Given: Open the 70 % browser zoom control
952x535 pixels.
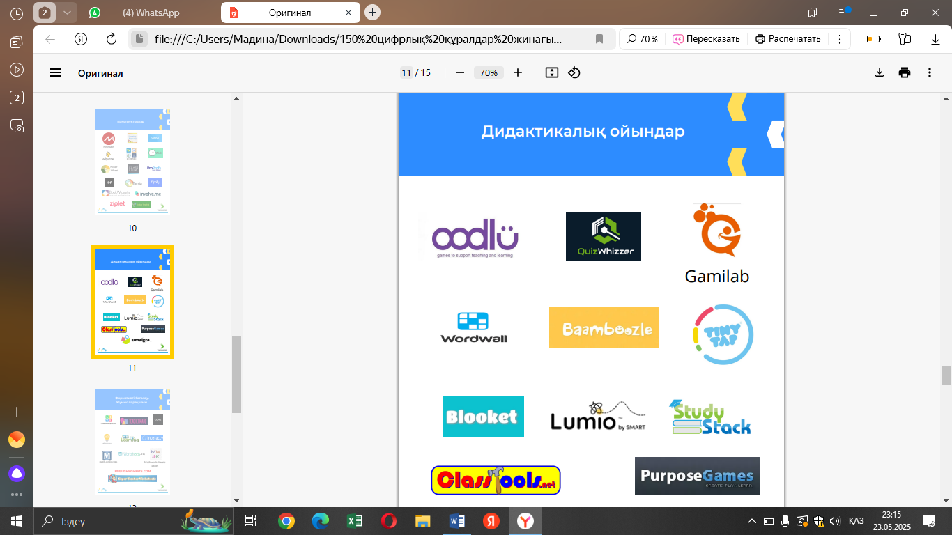Looking at the screenshot, I should tap(643, 39).
